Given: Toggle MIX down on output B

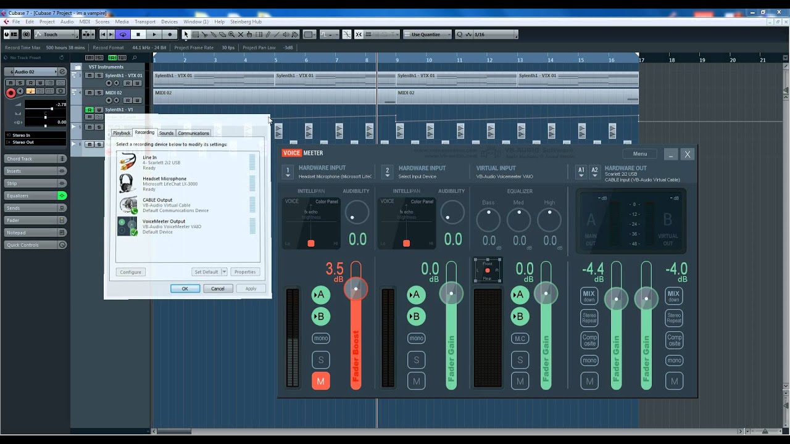Looking at the screenshot, I should pos(673,296).
